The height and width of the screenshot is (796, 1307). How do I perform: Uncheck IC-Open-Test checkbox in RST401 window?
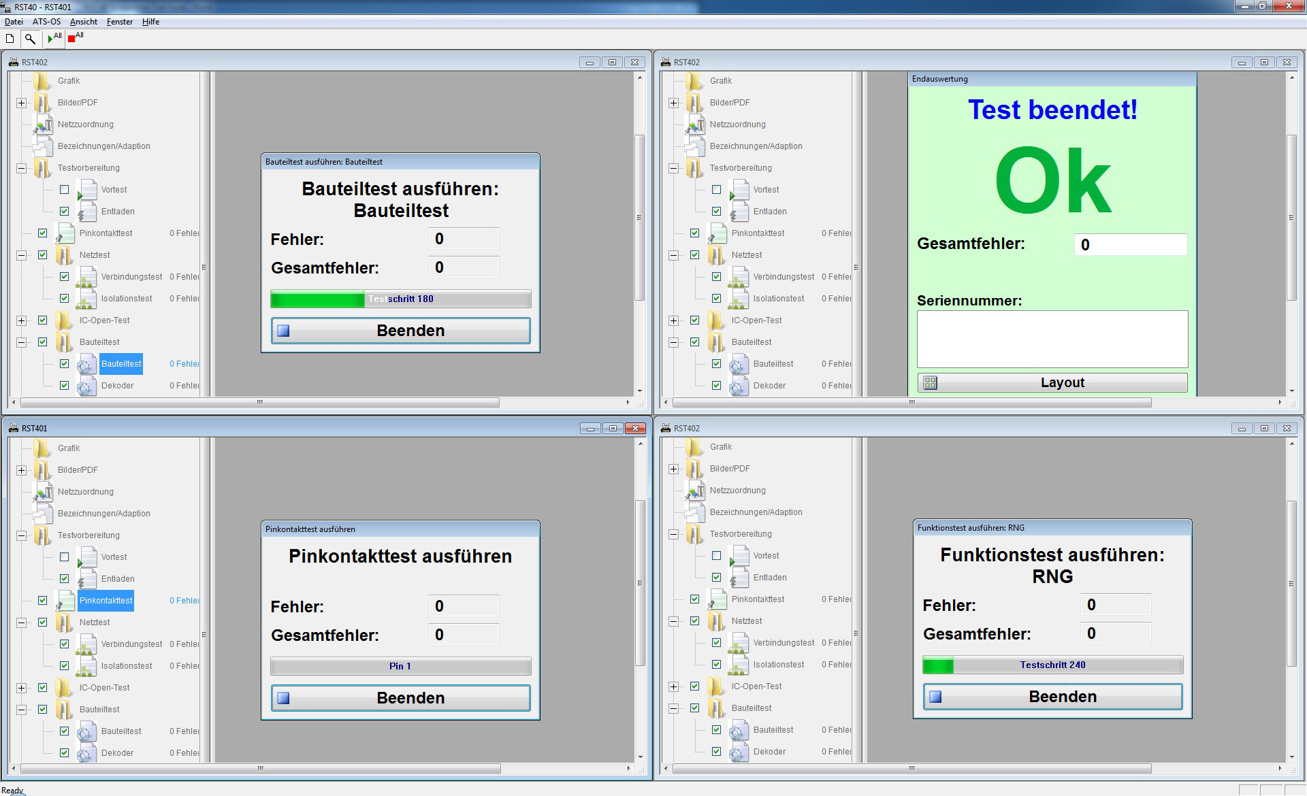pyautogui.click(x=42, y=688)
